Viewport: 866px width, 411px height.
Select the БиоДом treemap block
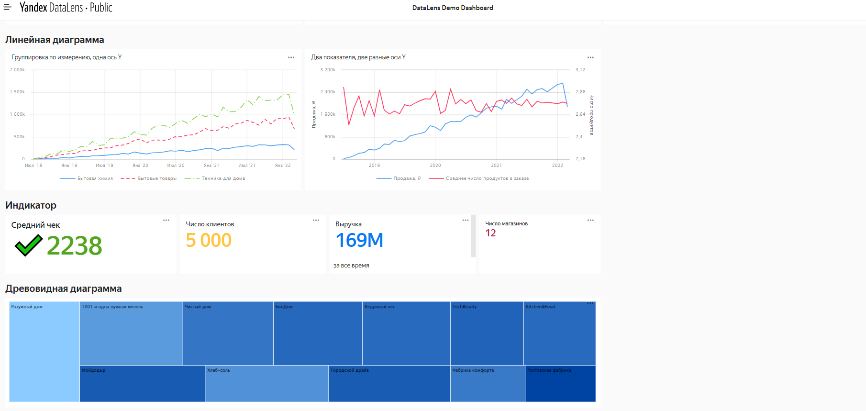(x=318, y=333)
